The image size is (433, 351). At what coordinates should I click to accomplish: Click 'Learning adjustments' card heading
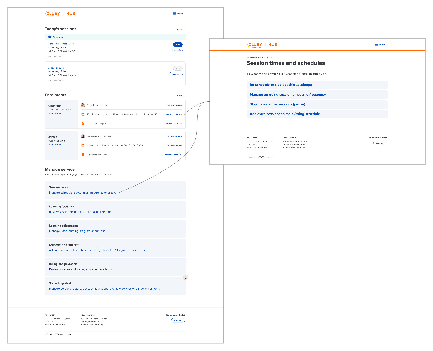point(64,226)
